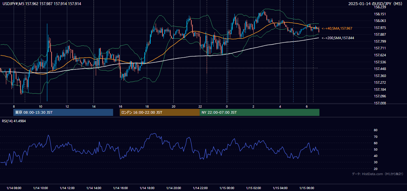This screenshot has height=191, width=407.
Task: Click price axis value 158.151
Action: (380, 14)
